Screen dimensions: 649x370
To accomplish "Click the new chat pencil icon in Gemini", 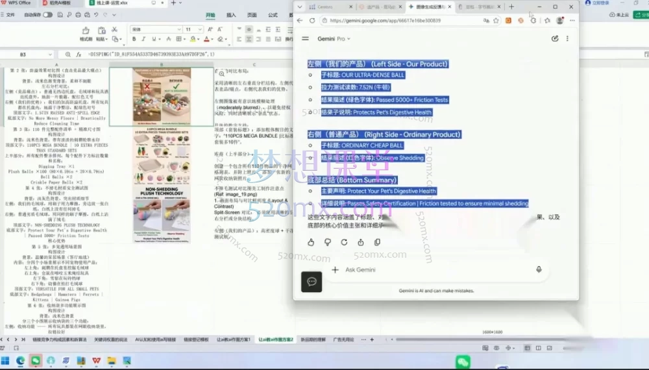I will [555, 38].
